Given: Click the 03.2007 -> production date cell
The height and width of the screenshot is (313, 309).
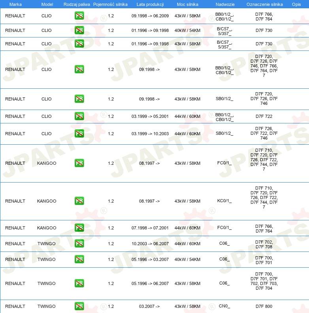Looking at the screenshot, I should [149, 306].
